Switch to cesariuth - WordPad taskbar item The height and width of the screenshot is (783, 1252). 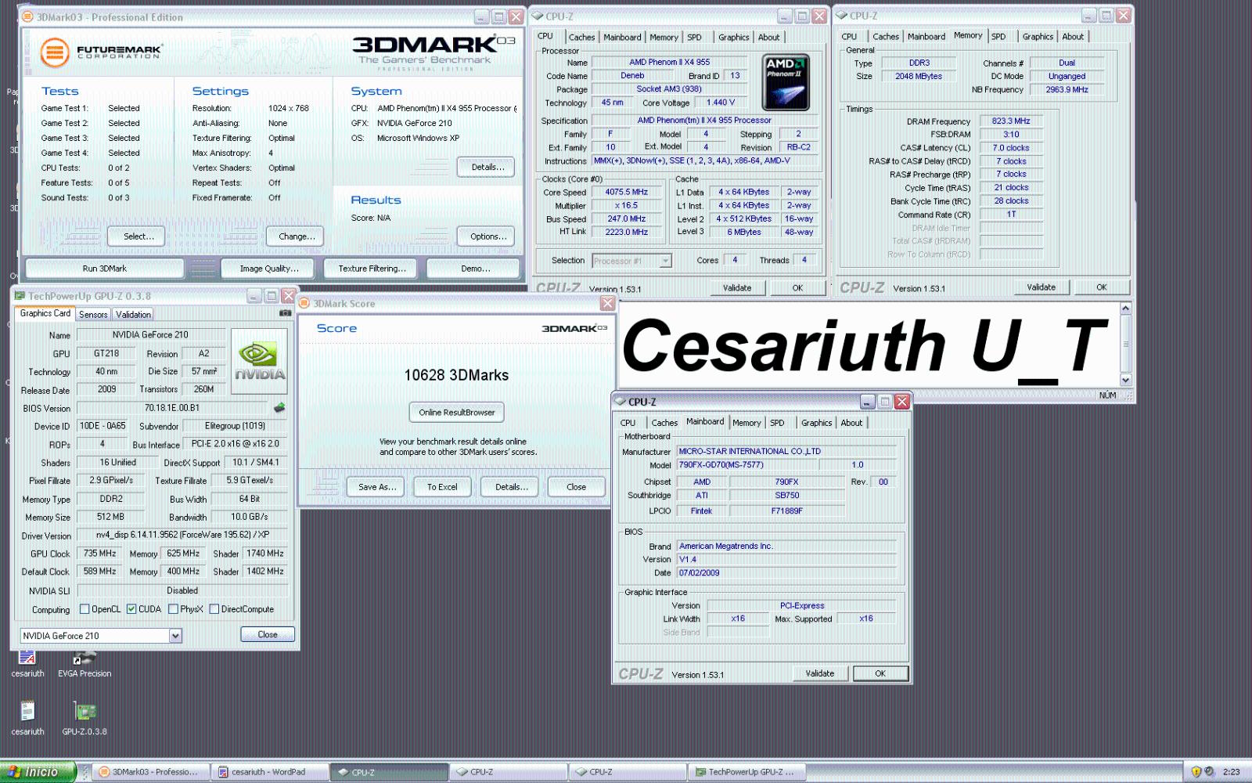click(270, 772)
